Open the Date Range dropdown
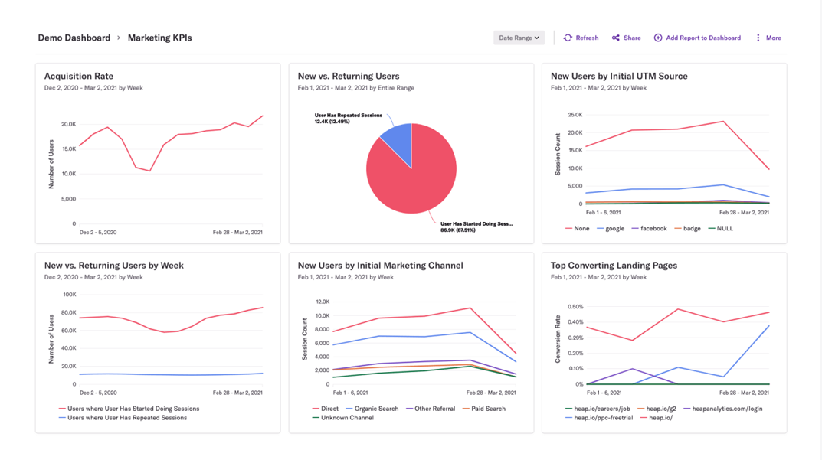 point(519,38)
